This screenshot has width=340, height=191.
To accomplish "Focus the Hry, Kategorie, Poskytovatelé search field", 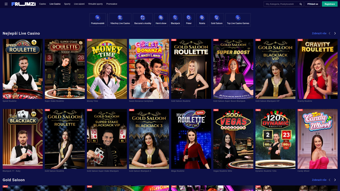I will [281, 4].
